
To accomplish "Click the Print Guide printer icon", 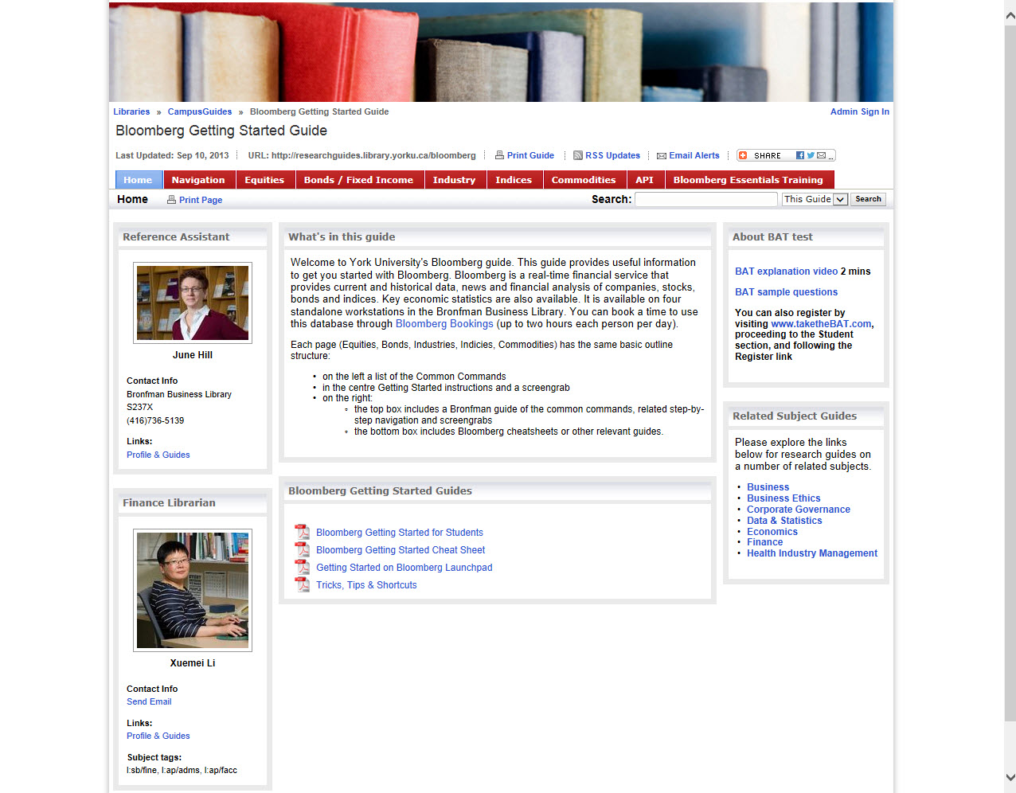I will click(499, 155).
